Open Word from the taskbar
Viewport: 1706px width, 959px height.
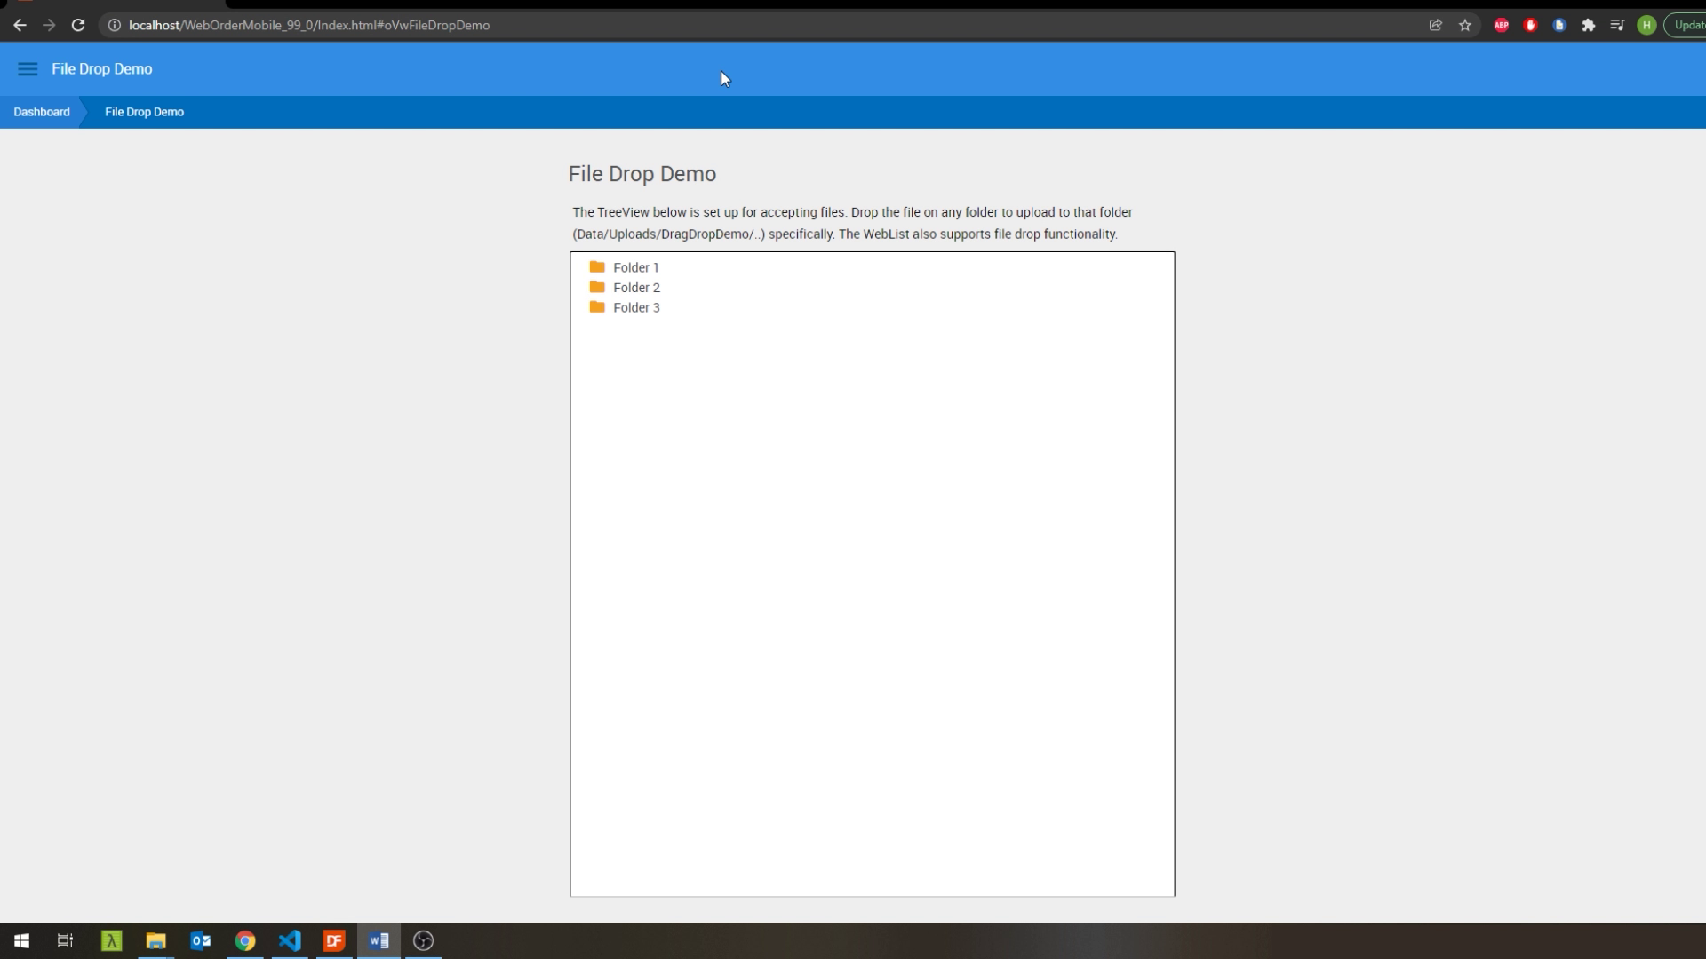pos(379,940)
